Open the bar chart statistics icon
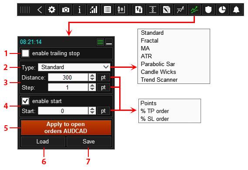 coord(94,10)
